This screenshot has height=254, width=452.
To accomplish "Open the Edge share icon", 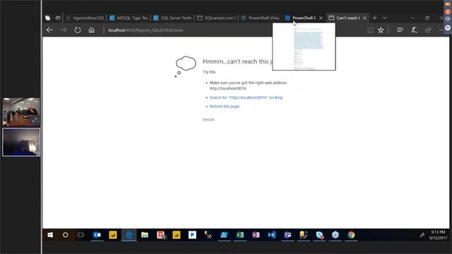I will (428, 30).
